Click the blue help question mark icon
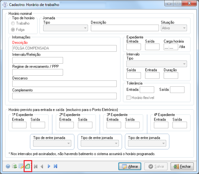 click(x=8, y=166)
